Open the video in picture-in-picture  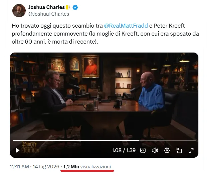point(179,150)
